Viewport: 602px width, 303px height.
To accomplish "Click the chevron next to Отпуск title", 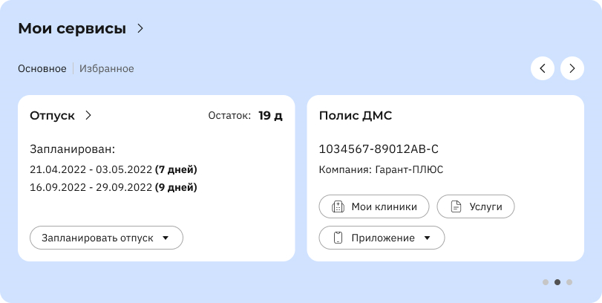I will pyautogui.click(x=88, y=116).
